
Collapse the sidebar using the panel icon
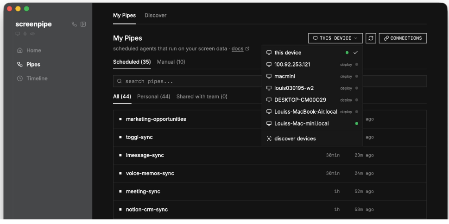point(83,24)
